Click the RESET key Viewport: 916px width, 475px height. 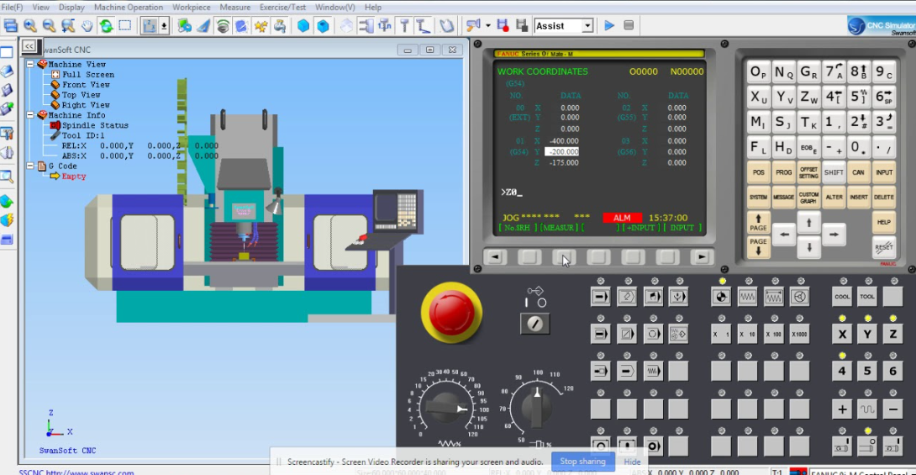point(884,247)
